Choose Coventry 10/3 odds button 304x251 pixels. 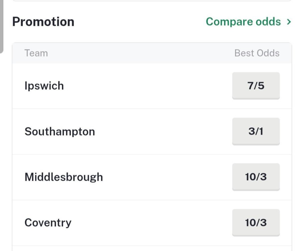pyautogui.click(x=256, y=223)
